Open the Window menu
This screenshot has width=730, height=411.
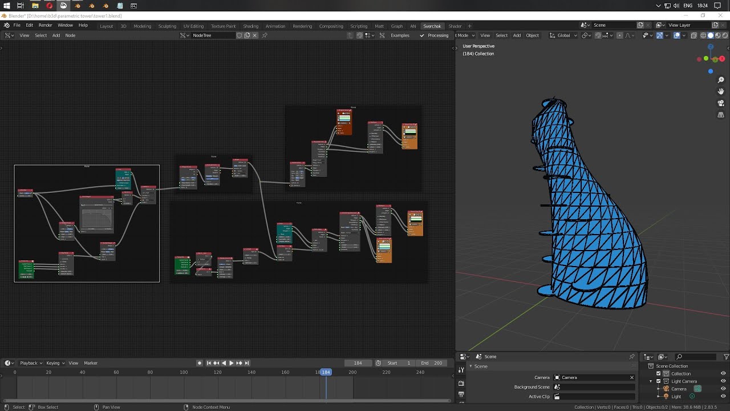[x=65, y=26]
